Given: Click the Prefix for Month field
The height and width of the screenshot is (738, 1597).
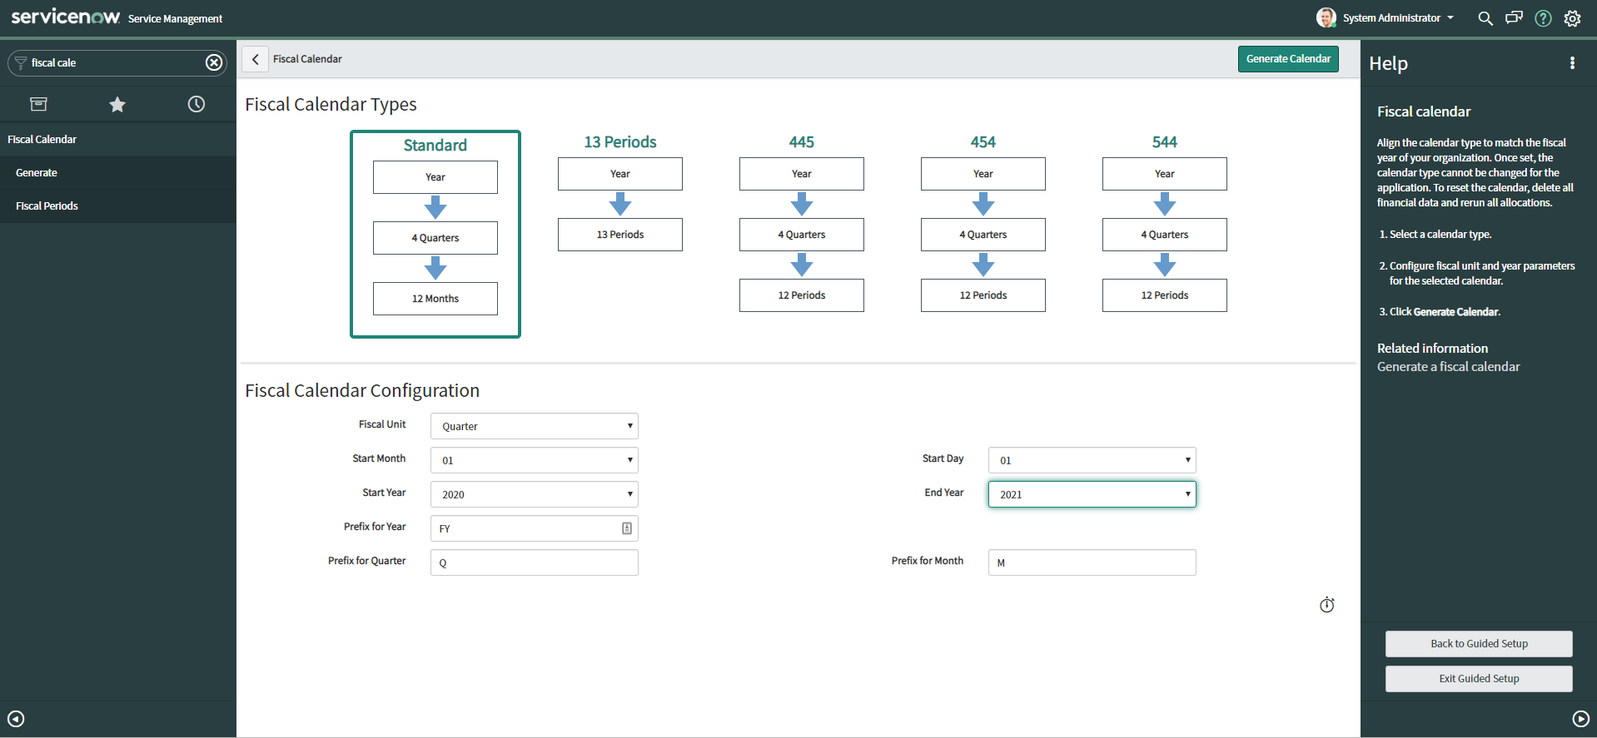Looking at the screenshot, I should click(1092, 562).
